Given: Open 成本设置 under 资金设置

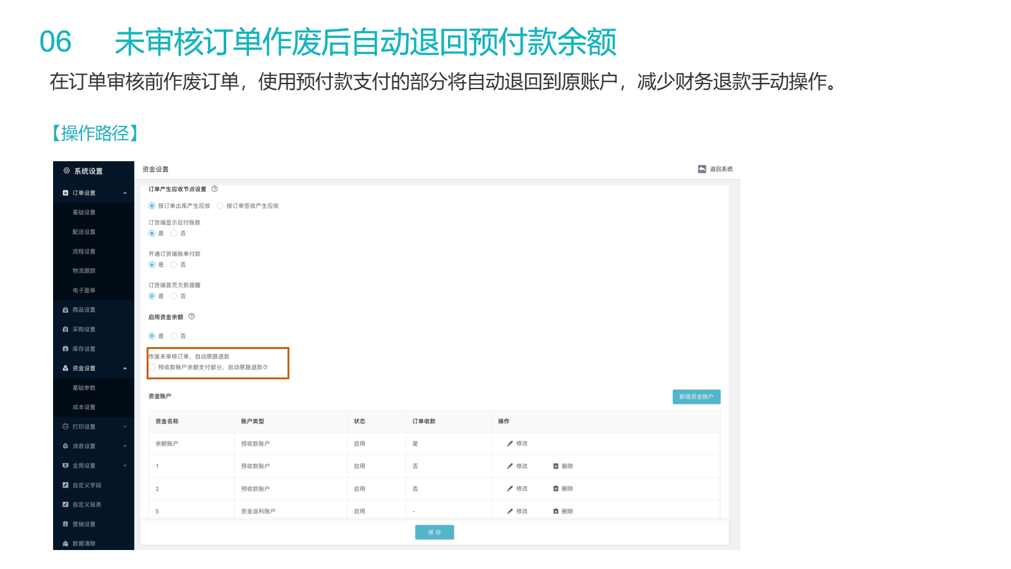Looking at the screenshot, I should click(84, 407).
